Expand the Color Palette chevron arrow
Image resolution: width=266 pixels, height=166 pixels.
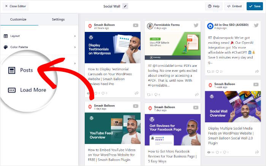pyautogui.click(x=75, y=47)
